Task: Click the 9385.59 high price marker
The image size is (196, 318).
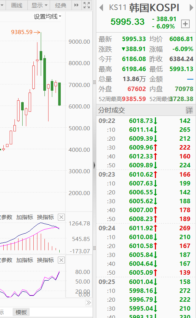Action: pos(25,32)
